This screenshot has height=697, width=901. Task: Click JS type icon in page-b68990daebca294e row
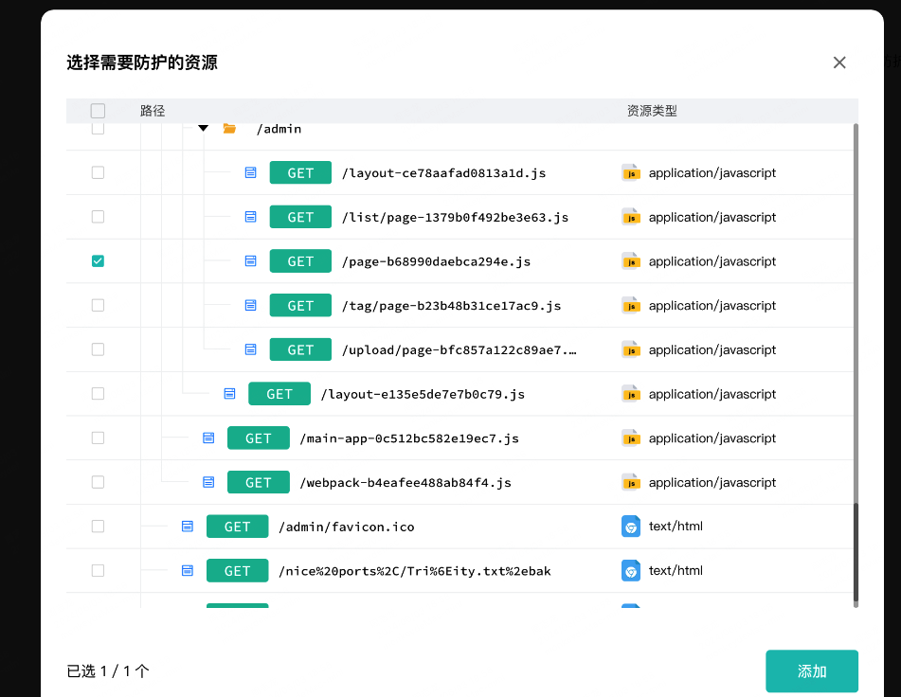pyautogui.click(x=631, y=260)
